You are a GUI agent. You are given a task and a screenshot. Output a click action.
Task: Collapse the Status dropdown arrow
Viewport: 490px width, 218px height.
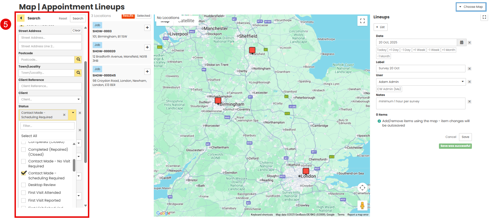click(73, 113)
